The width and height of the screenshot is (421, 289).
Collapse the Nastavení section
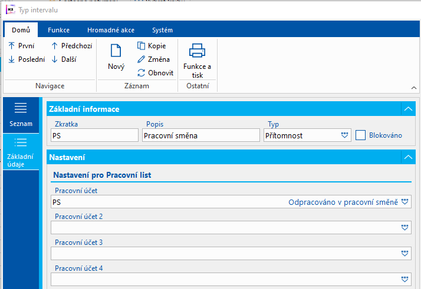(408, 157)
